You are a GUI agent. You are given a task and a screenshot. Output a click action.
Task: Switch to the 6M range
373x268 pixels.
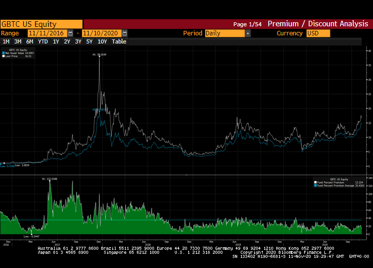click(30, 41)
